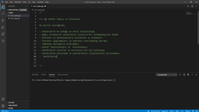Open the Go menu

(29, 2)
